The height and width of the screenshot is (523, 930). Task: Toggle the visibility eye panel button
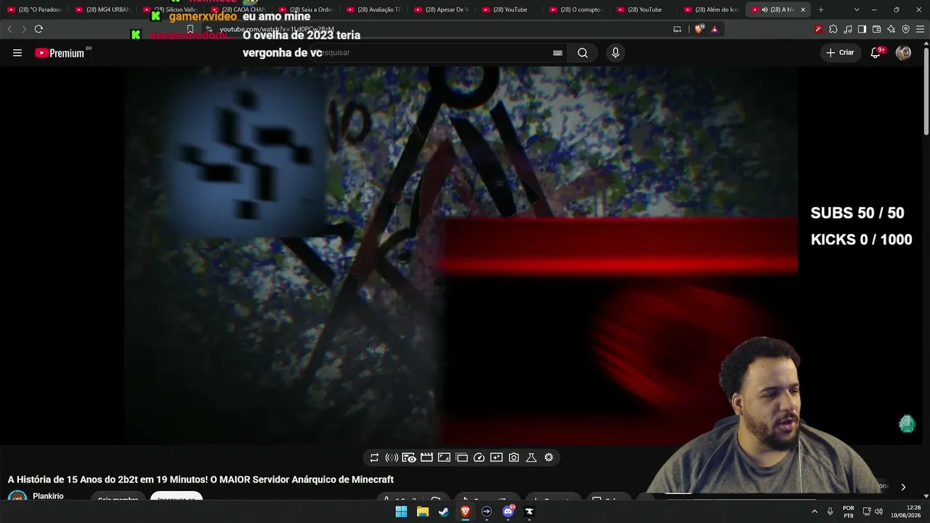[x=409, y=458]
